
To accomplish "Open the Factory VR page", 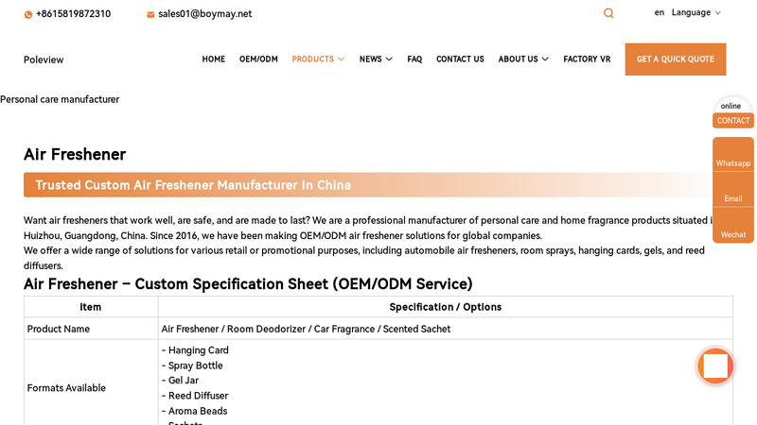I will pos(587,59).
